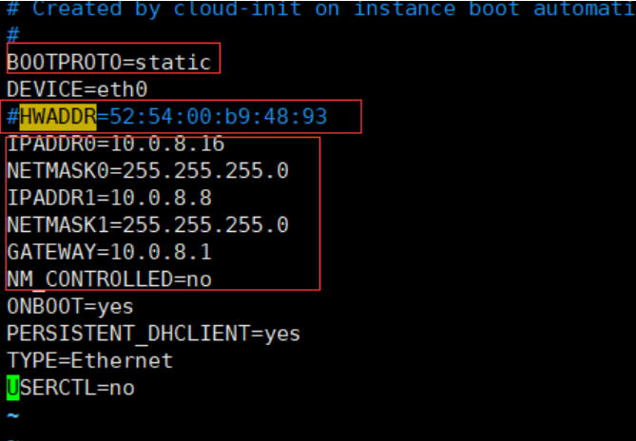Click the MAC address 52:54:00:b9:48:93

[219, 117]
